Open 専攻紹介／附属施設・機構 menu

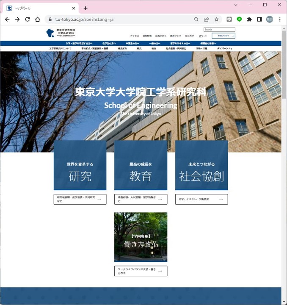95,48
